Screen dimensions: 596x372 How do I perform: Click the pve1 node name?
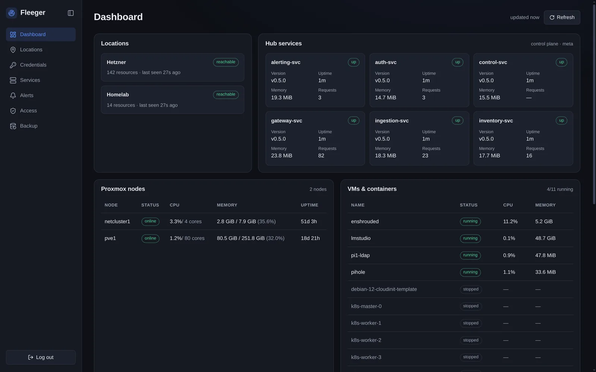click(x=110, y=238)
